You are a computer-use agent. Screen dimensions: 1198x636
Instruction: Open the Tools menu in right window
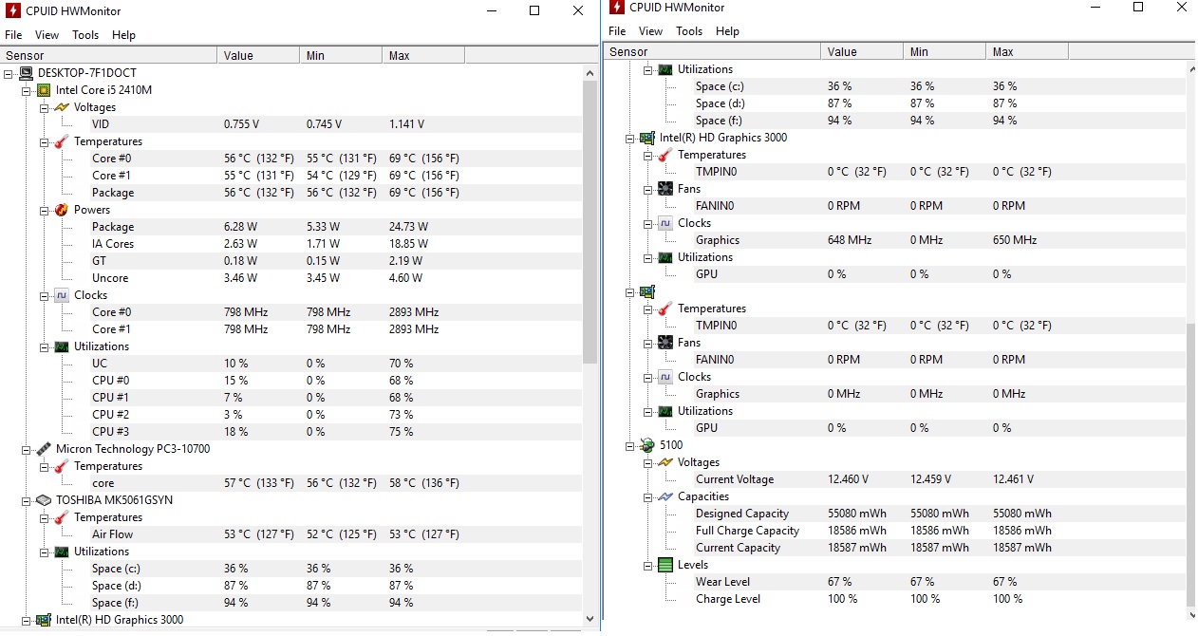(689, 31)
